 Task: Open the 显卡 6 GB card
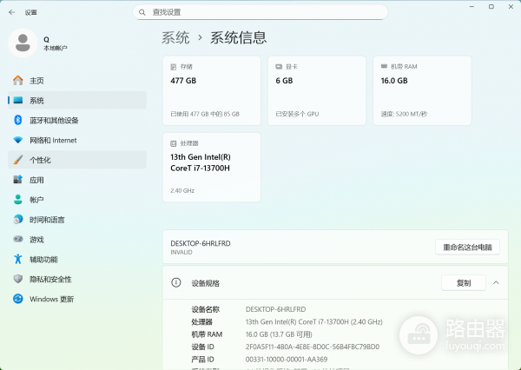pos(317,90)
